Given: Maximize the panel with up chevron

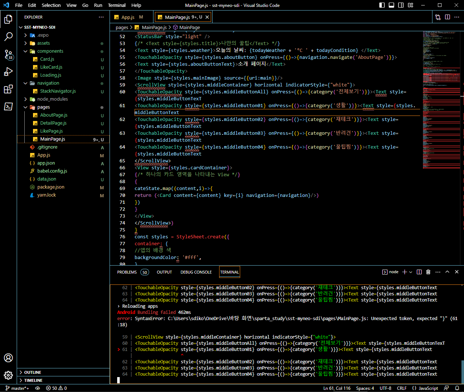Looking at the screenshot, I should pyautogui.click(x=447, y=272).
